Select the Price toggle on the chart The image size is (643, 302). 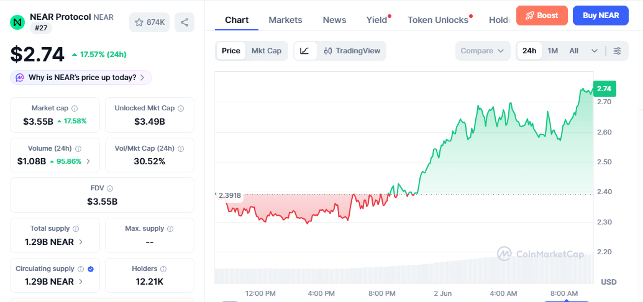[x=231, y=51]
